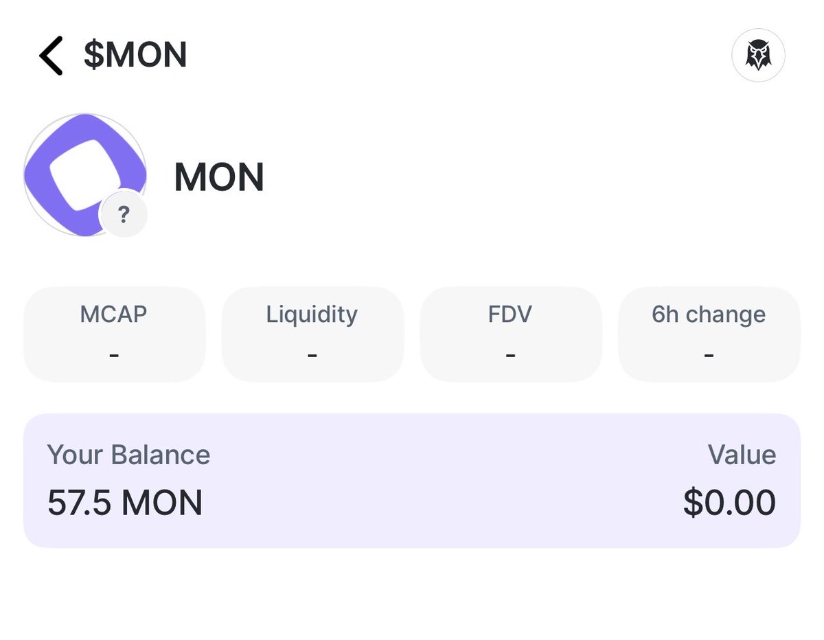This screenshot has height=640, width=824.
Task: Click the MCAP label text
Action: click(x=114, y=315)
